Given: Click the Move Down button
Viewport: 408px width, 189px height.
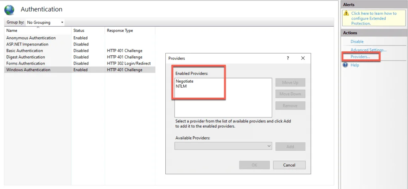Looking at the screenshot, I should click(290, 94).
